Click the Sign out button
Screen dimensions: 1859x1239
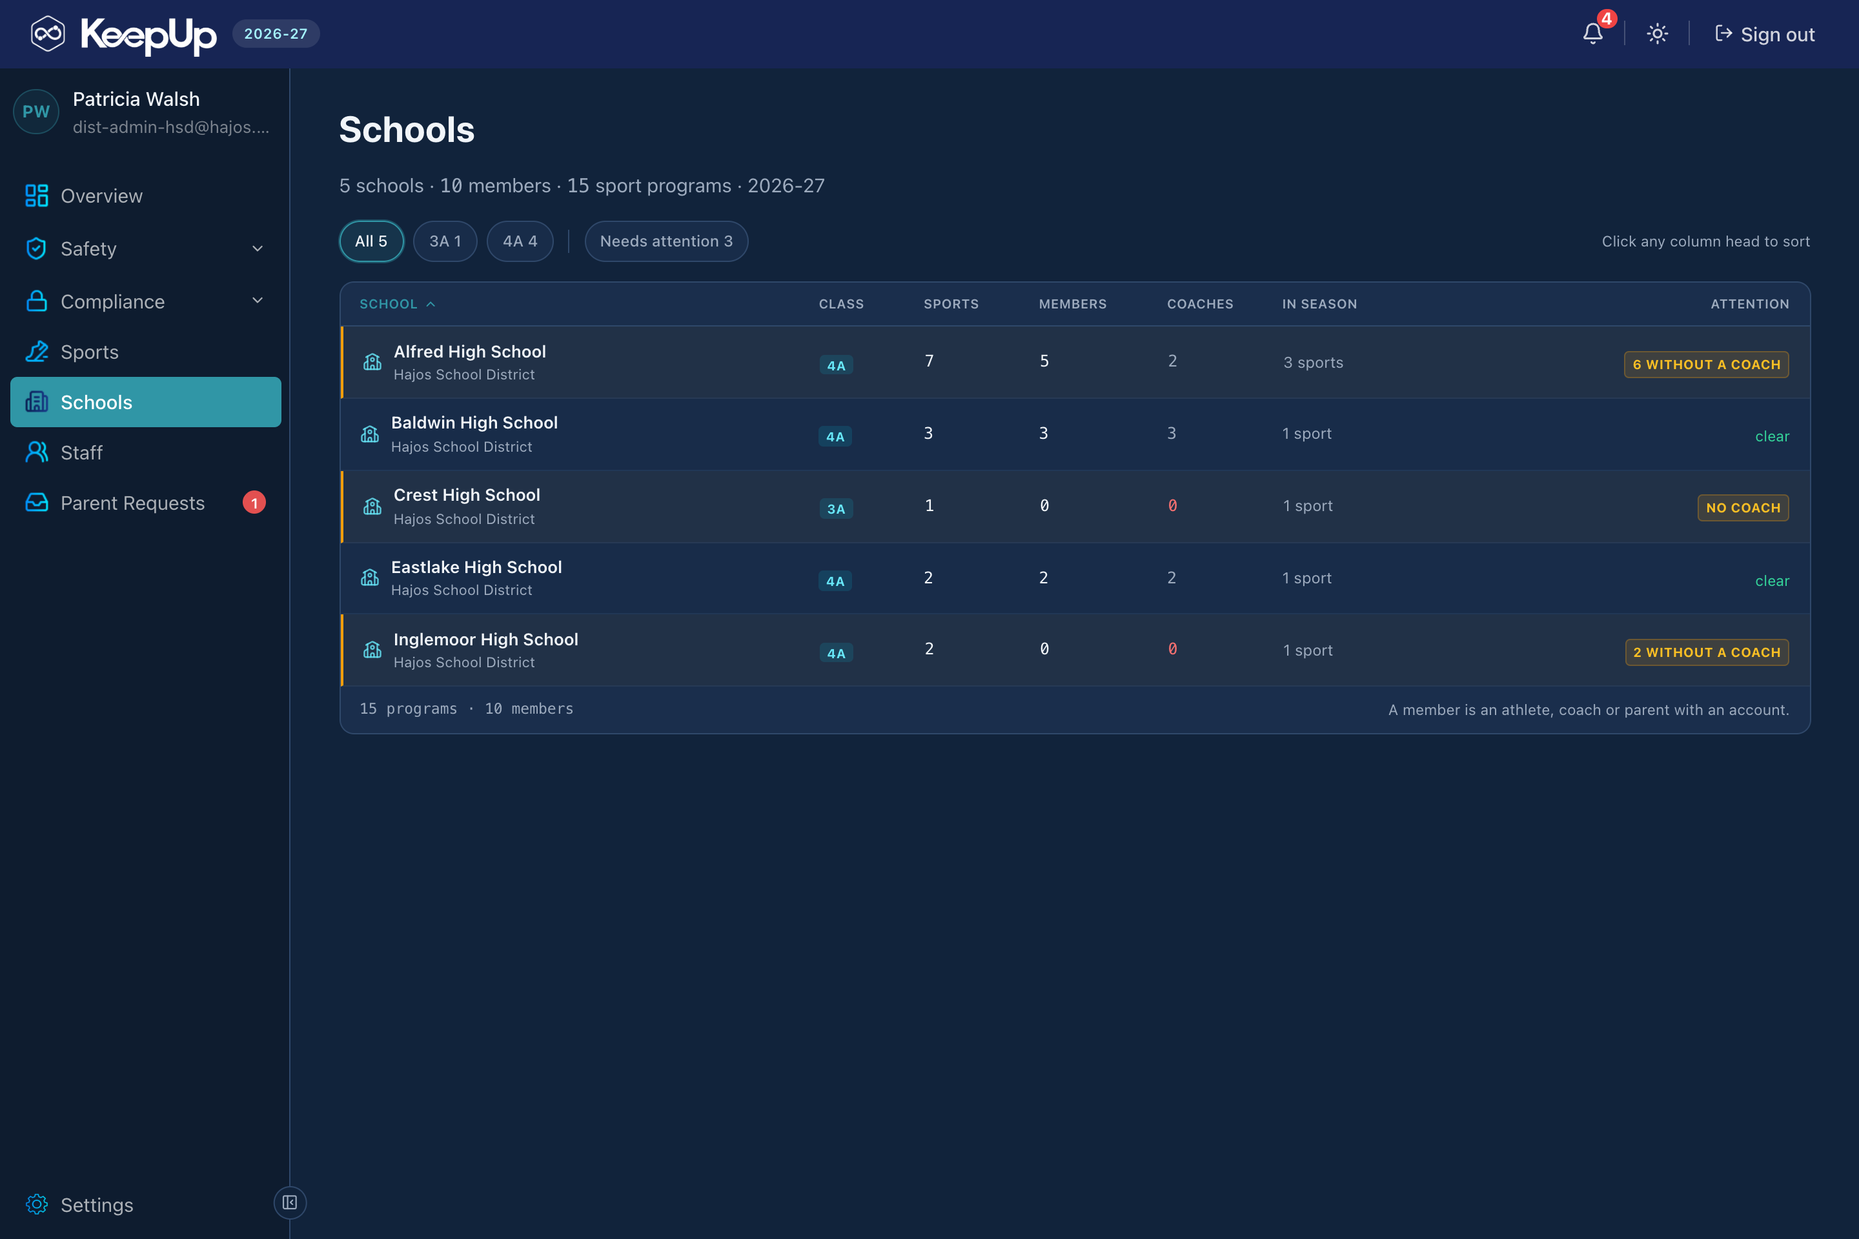coord(1764,34)
